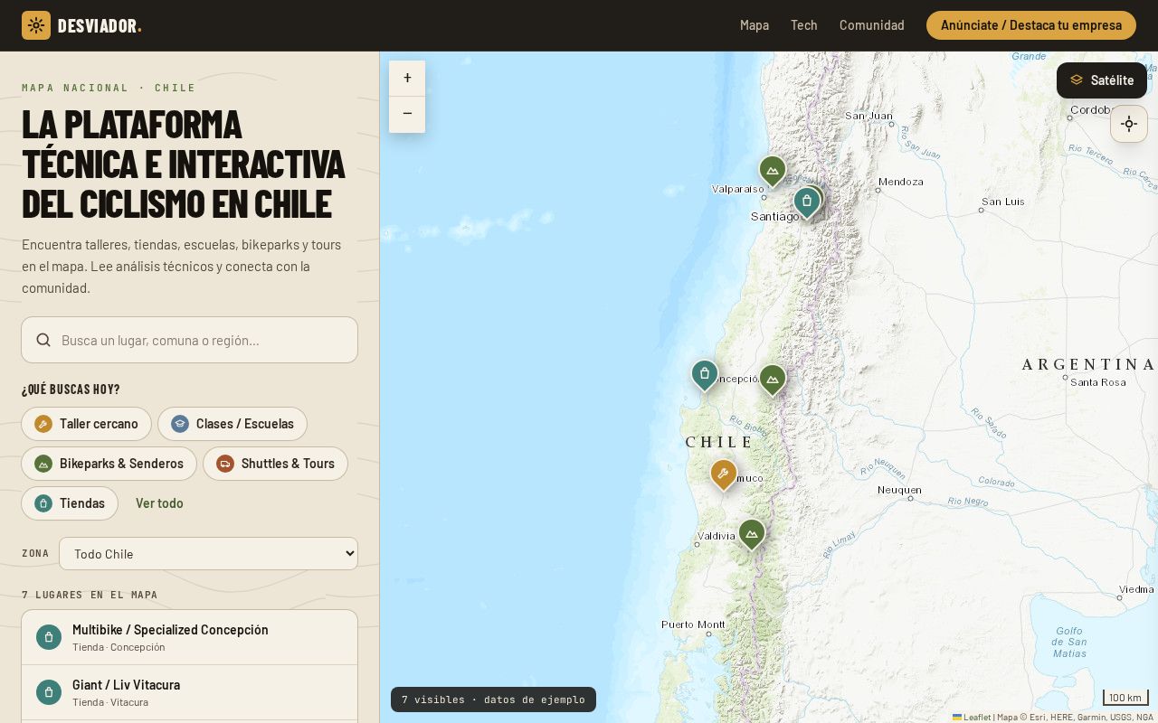Click the "Puerto Montt" label on map
Viewport: 1158px width, 723px height.
[693, 624]
